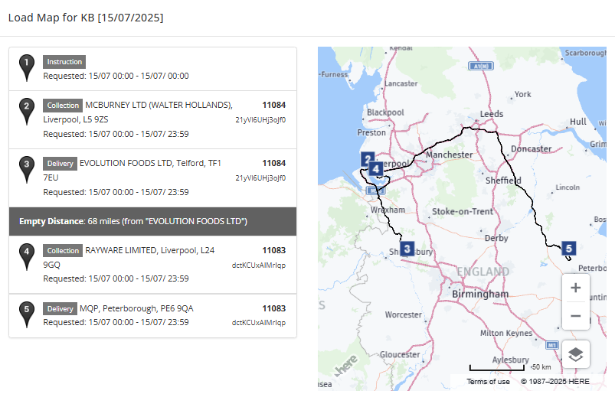This screenshot has width=615, height=394.
Task: Zoom in on the map
Action: (575, 288)
